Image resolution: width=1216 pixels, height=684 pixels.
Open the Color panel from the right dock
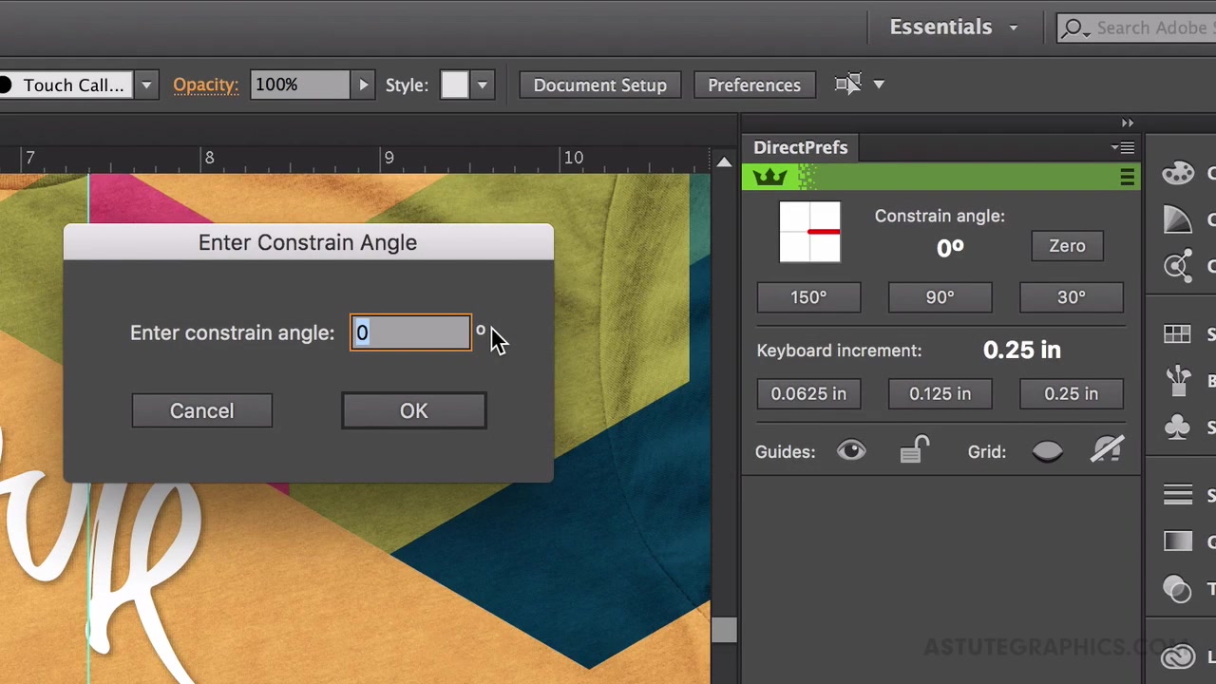point(1178,173)
